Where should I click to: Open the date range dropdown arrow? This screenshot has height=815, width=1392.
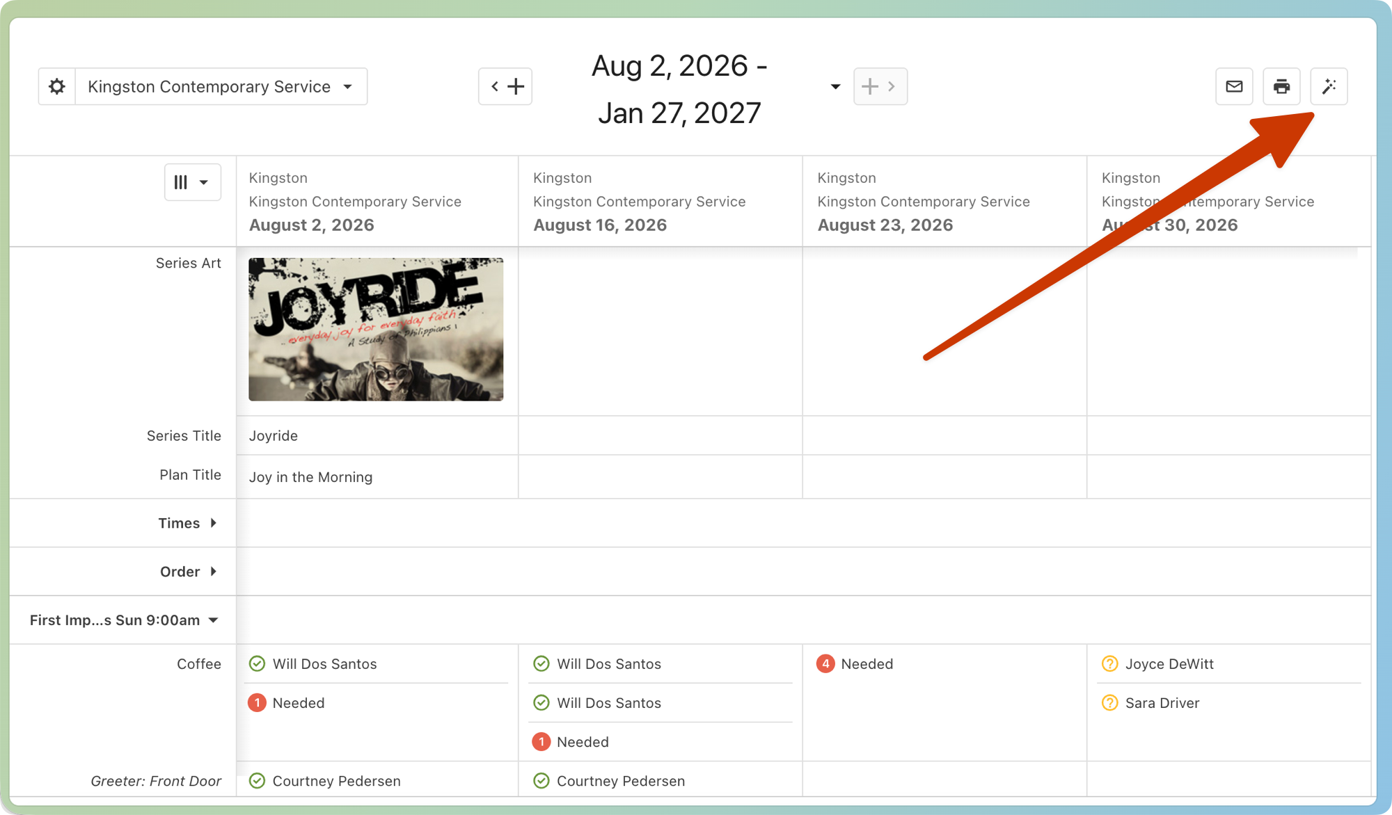coord(835,86)
